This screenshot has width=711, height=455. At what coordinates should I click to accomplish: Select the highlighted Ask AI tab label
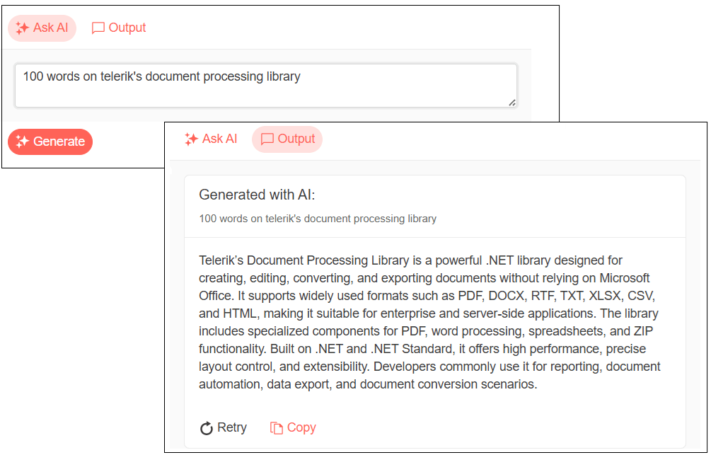coord(50,28)
